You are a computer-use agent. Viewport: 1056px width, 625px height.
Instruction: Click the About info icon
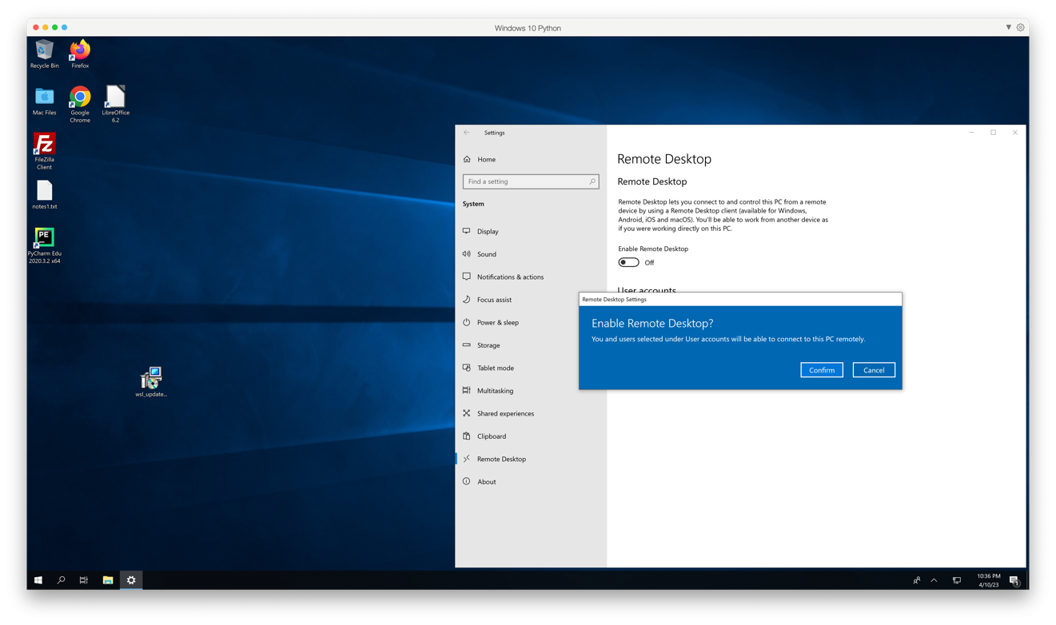pyautogui.click(x=467, y=482)
